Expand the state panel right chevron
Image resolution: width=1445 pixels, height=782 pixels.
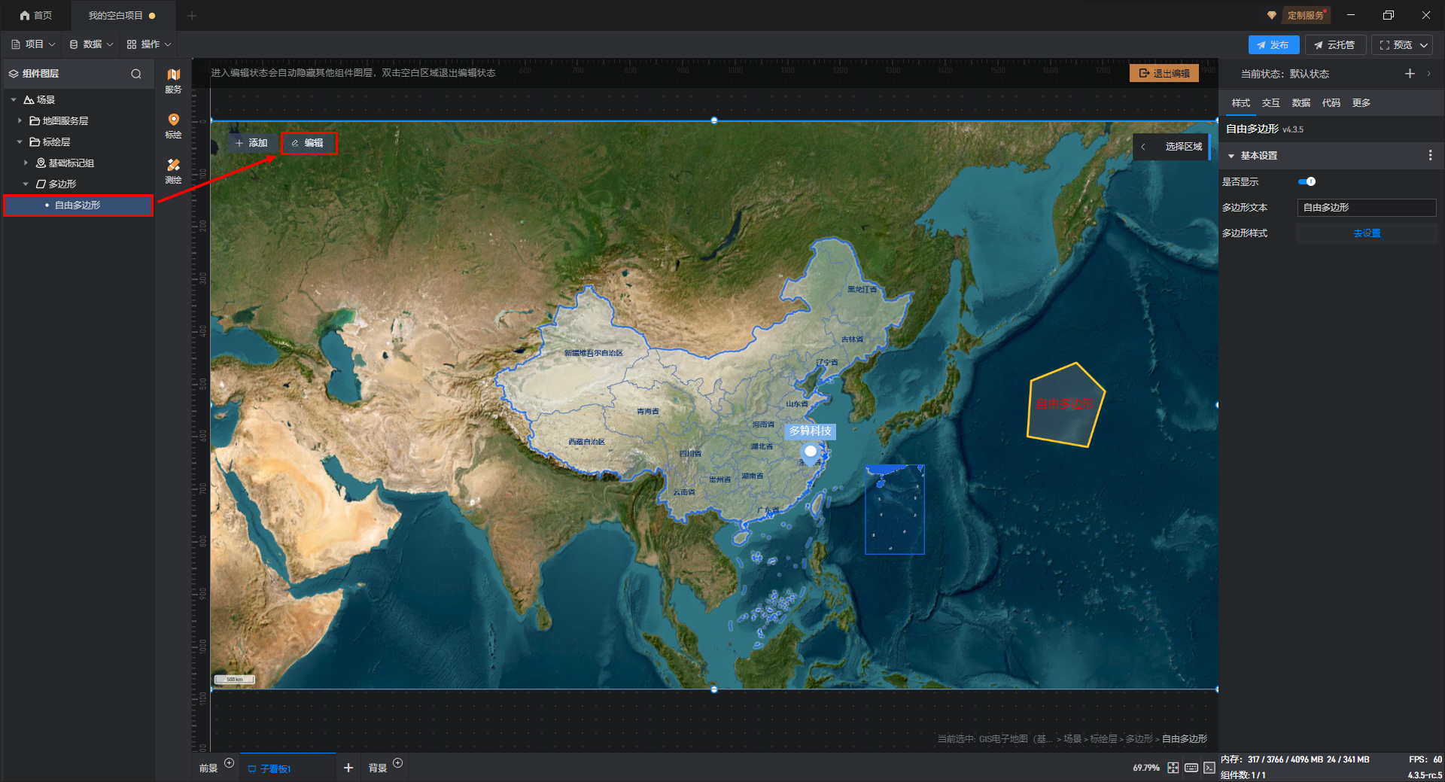[1428, 73]
